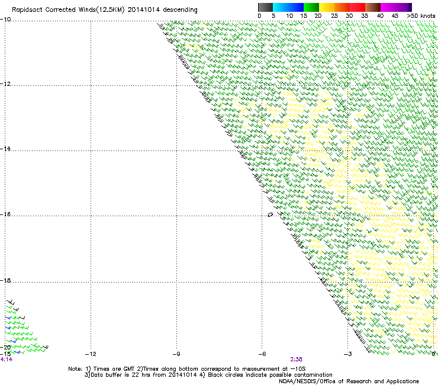Click the yellow 20-25 knots legend segment
This screenshot has width=438, height=385.
[327, 7]
